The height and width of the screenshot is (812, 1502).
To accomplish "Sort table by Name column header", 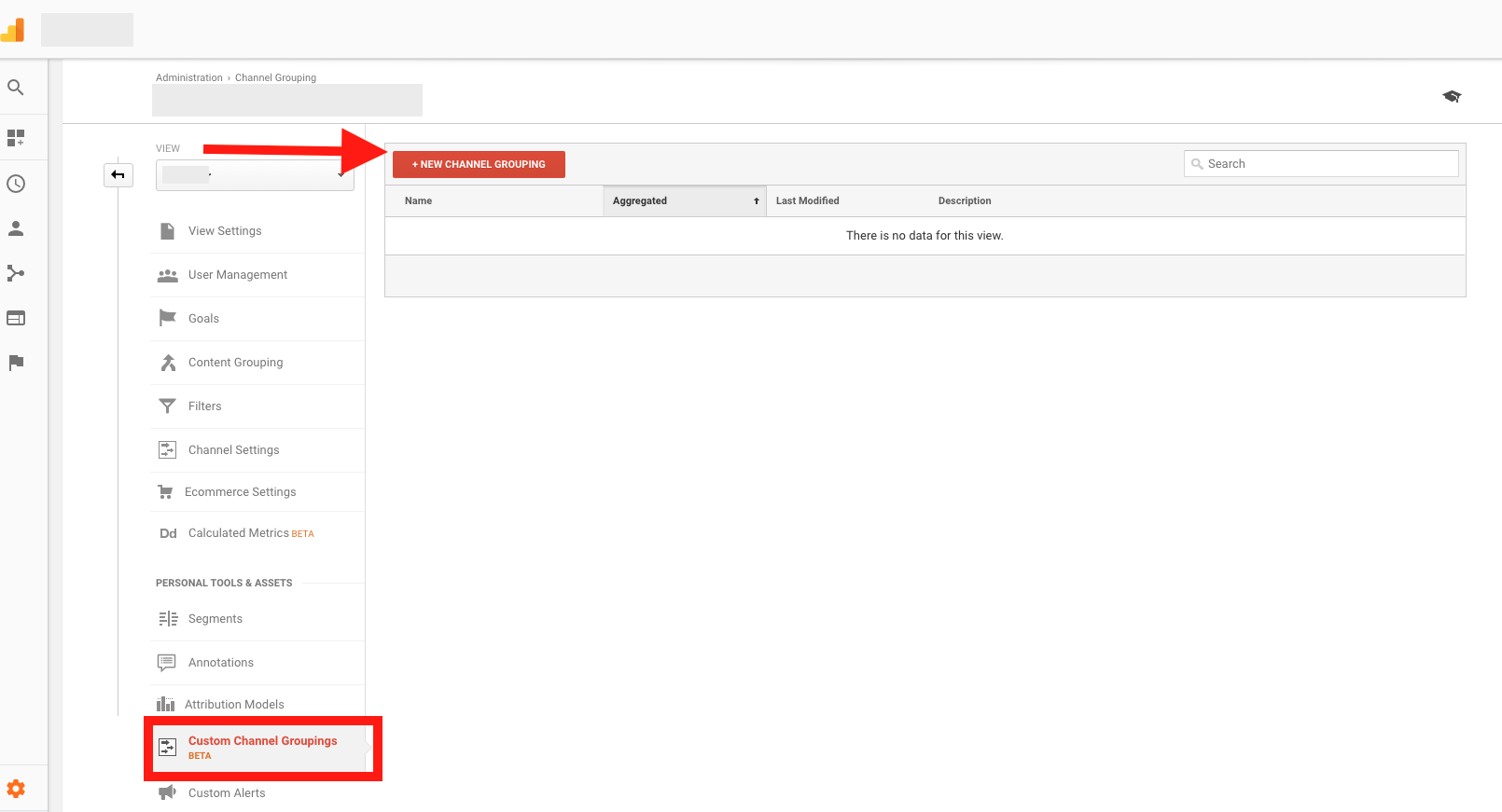I will pos(419,201).
